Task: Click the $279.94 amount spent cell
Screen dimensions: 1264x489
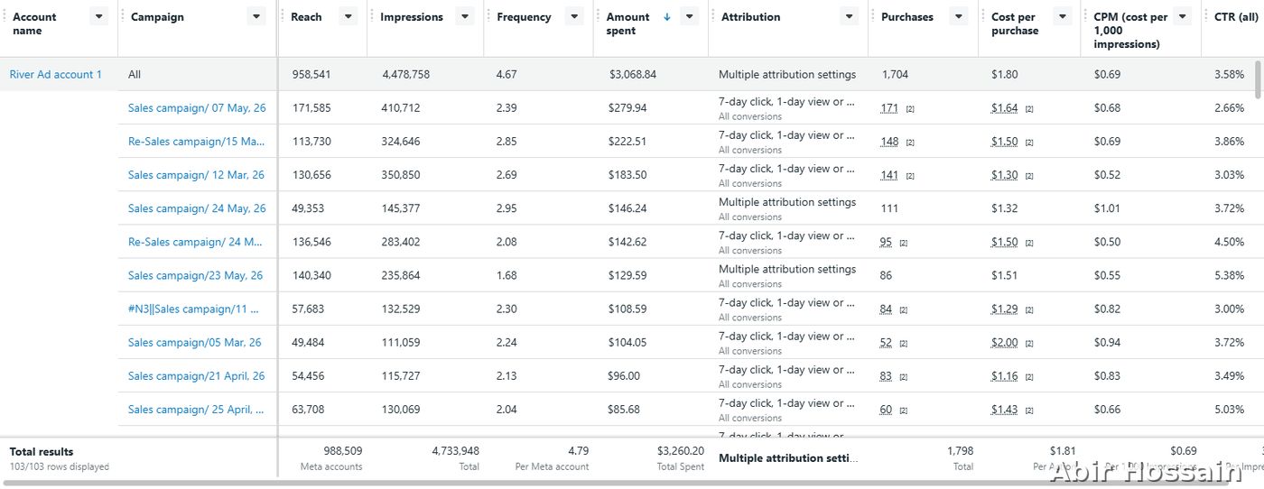Action: [x=627, y=108]
